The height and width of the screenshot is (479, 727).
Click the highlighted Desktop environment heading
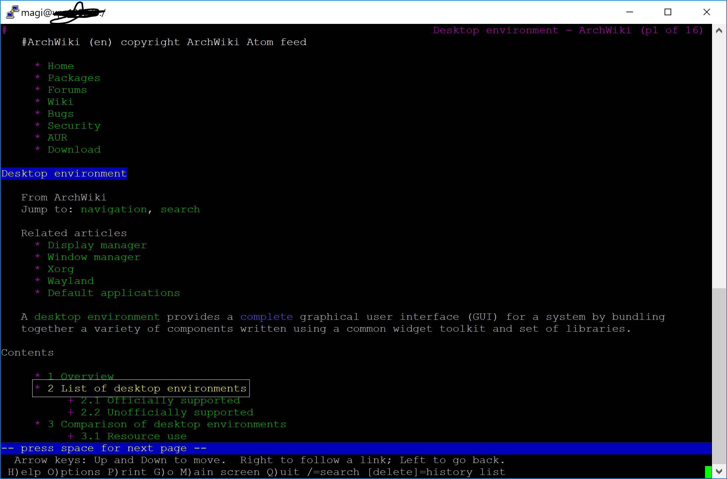(x=64, y=173)
